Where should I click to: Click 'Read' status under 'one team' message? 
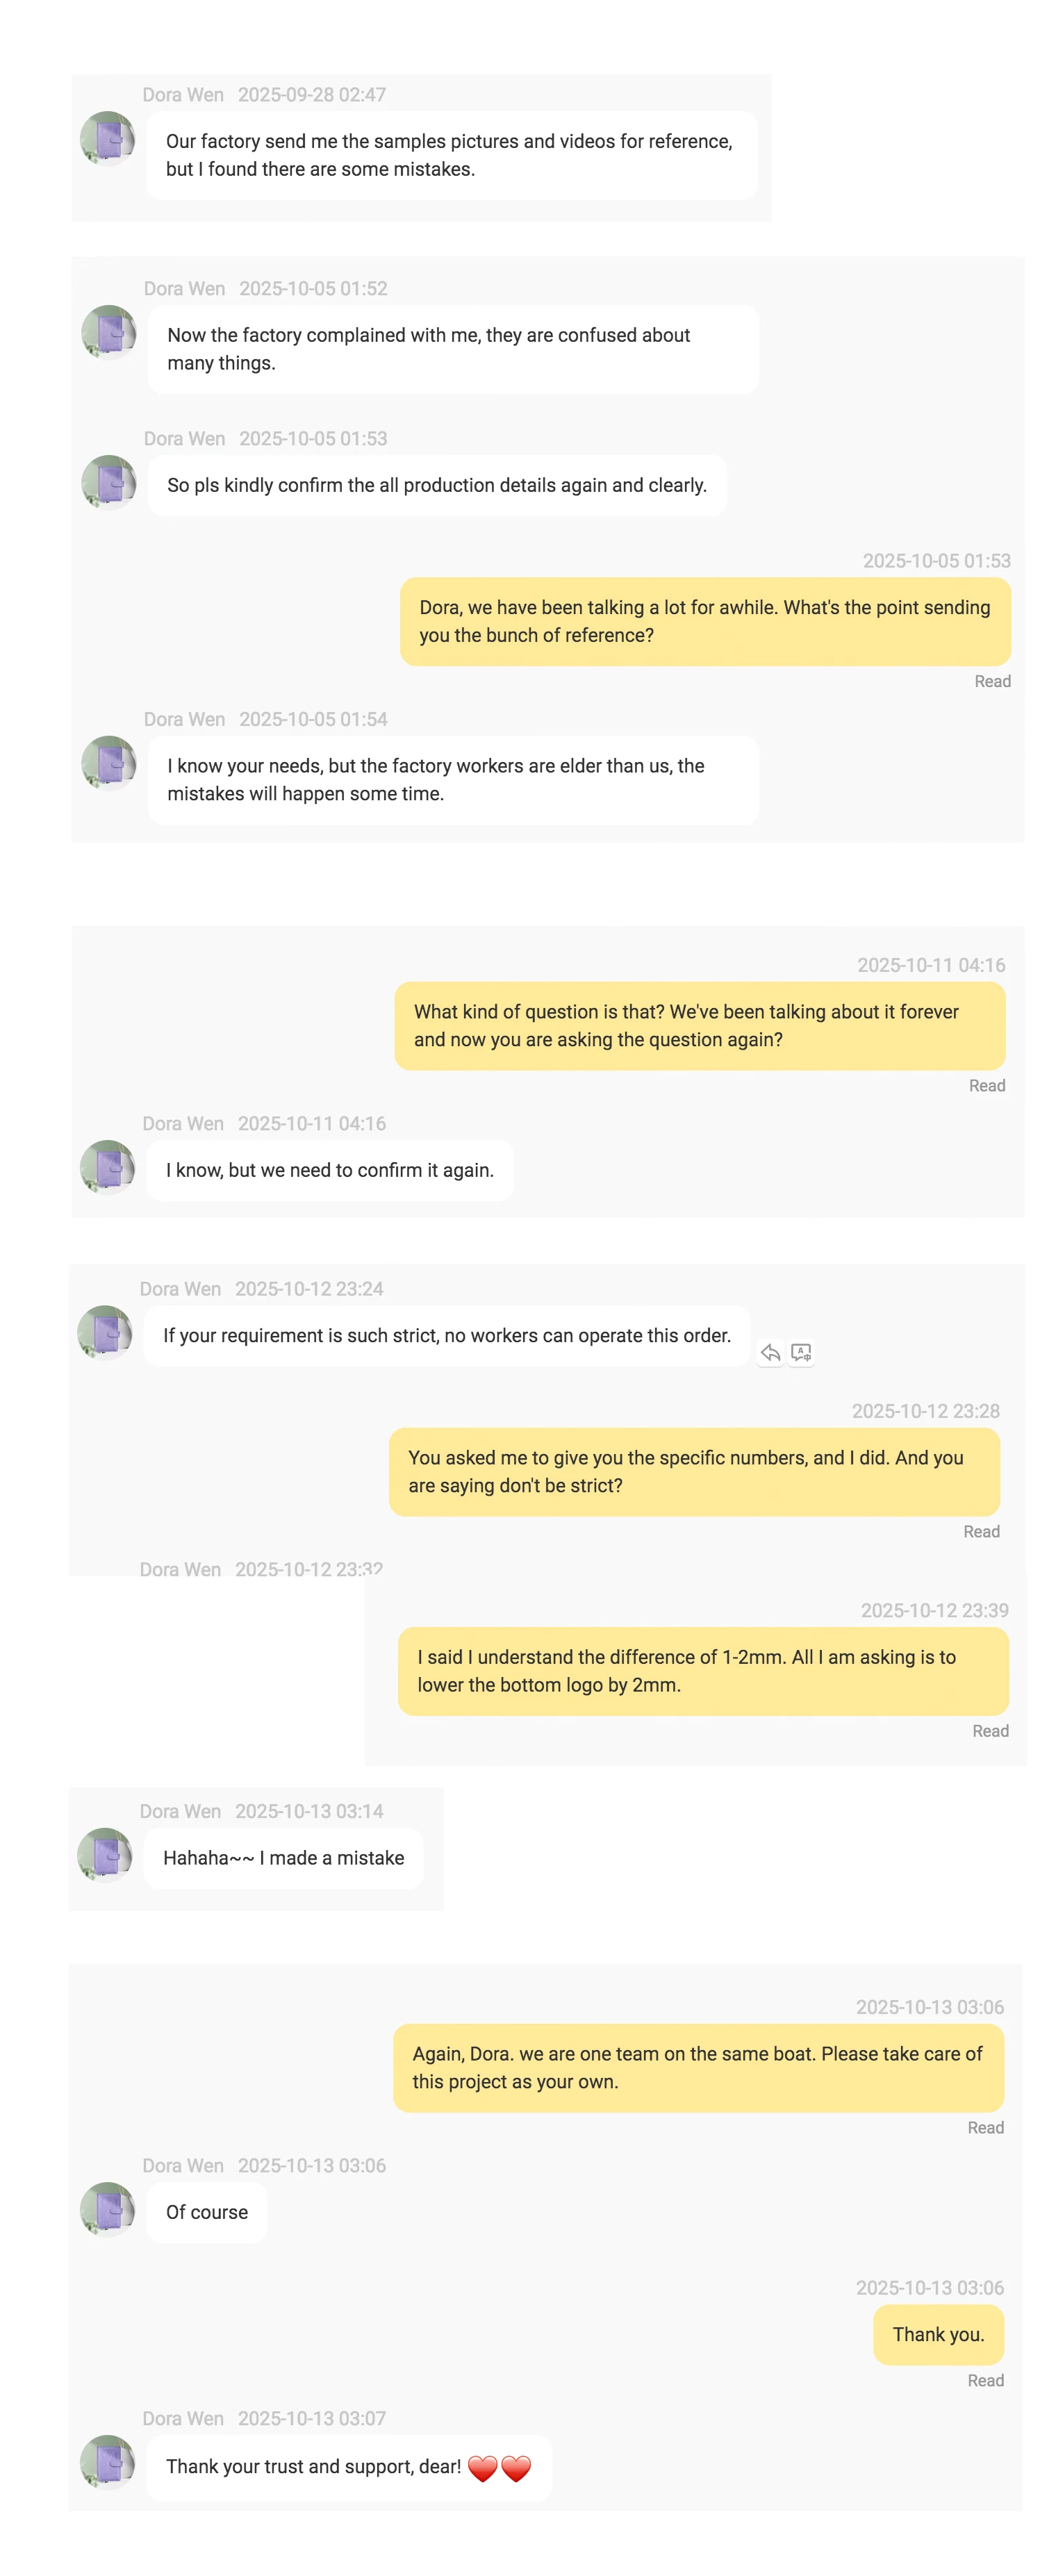click(985, 2127)
